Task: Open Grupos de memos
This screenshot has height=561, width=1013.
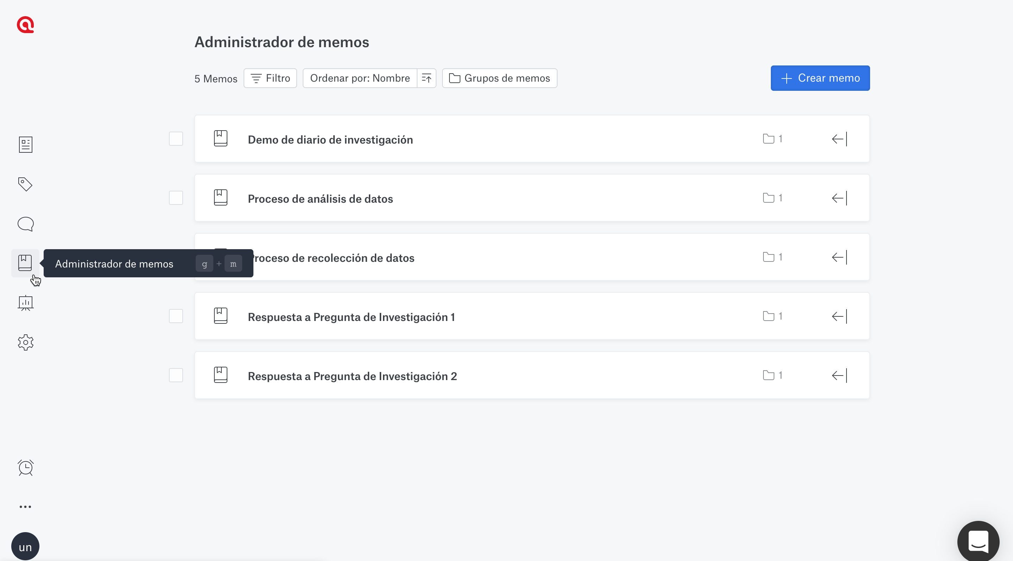Action: 499,78
